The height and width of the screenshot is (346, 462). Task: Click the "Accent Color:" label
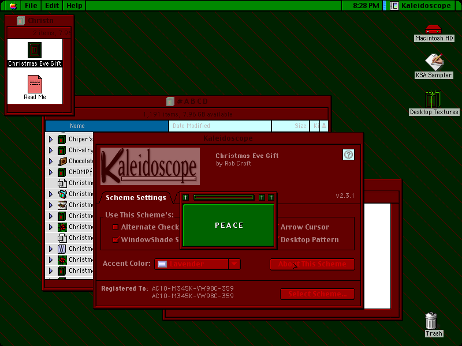(x=126, y=264)
